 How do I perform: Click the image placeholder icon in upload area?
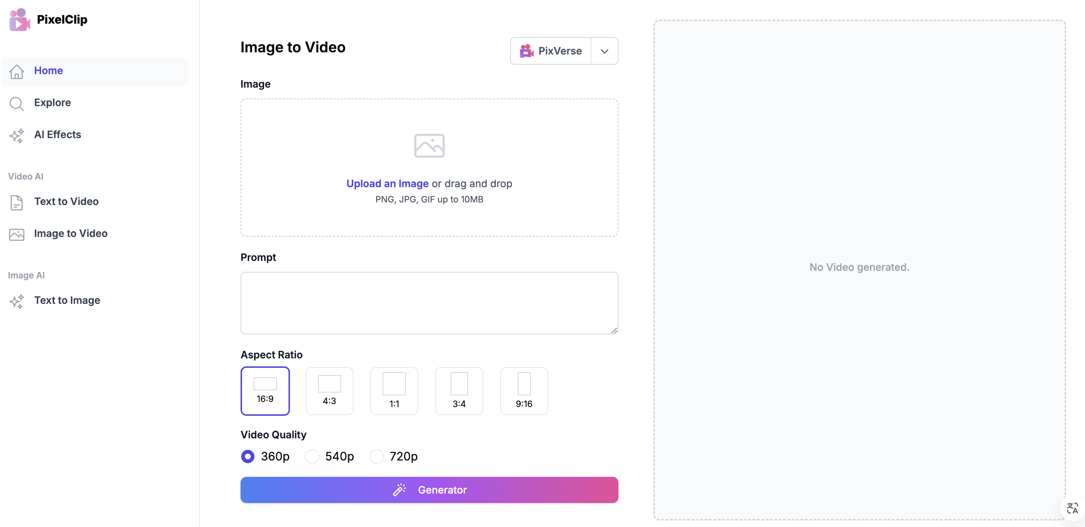429,146
